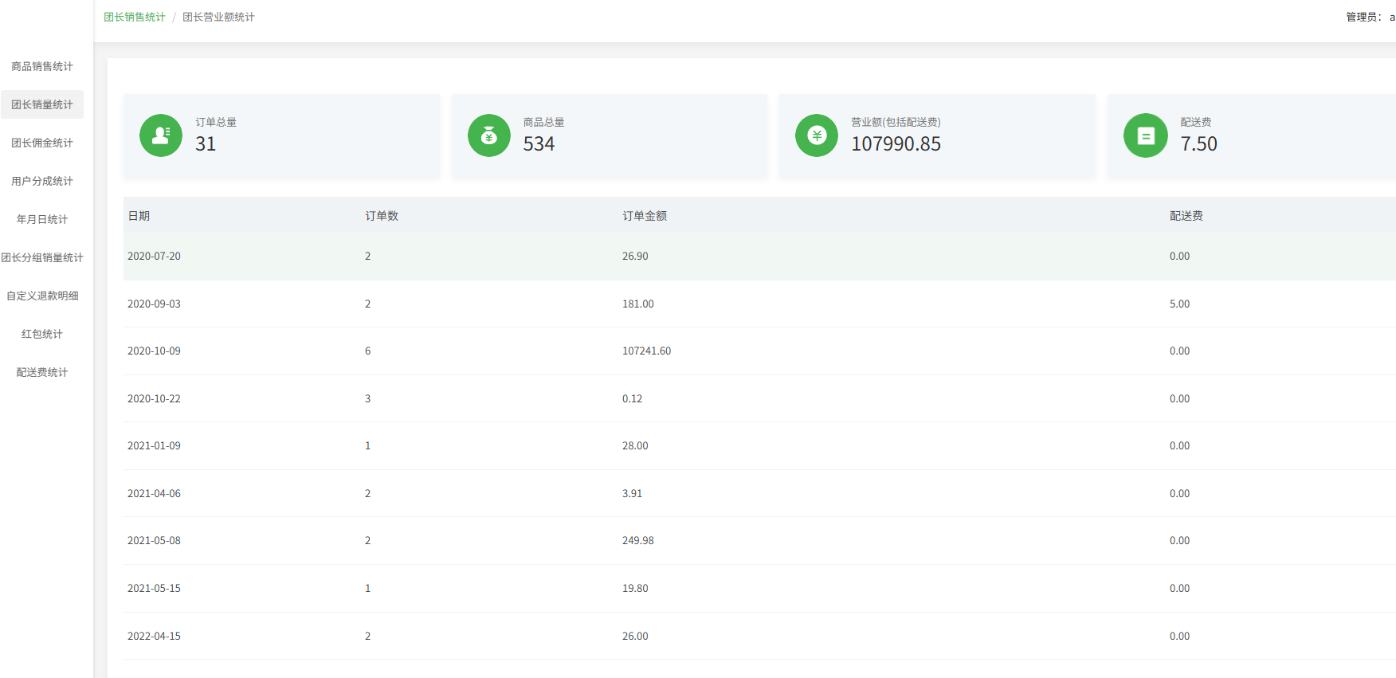
Task: Click the 订单金额 column header
Action: click(645, 216)
